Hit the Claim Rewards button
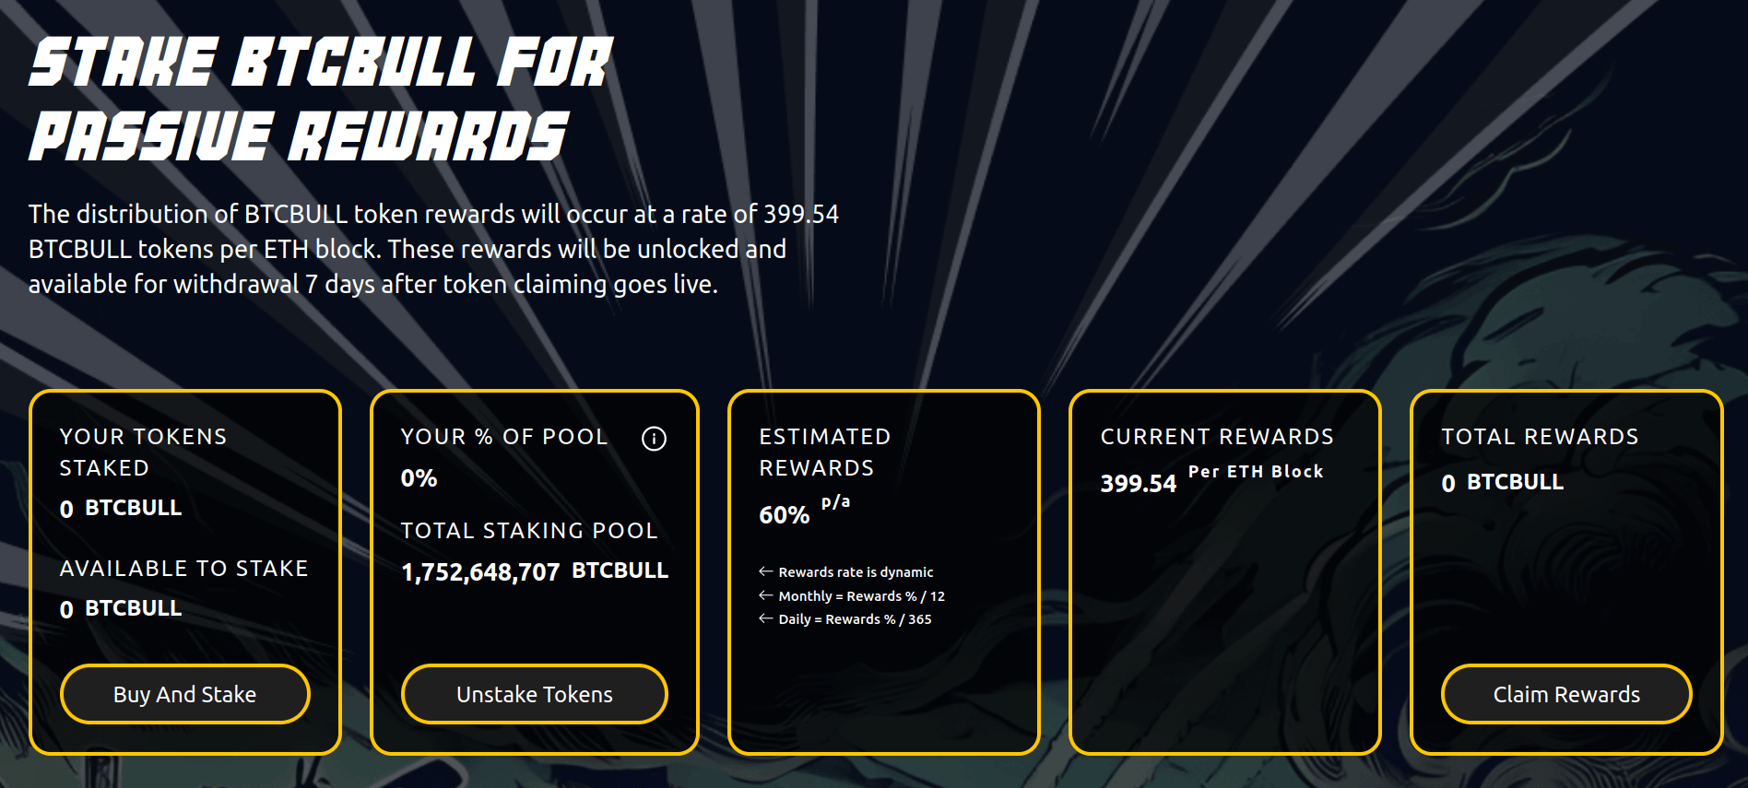The width and height of the screenshot is (1748, 788). (x=1565, y=694)
